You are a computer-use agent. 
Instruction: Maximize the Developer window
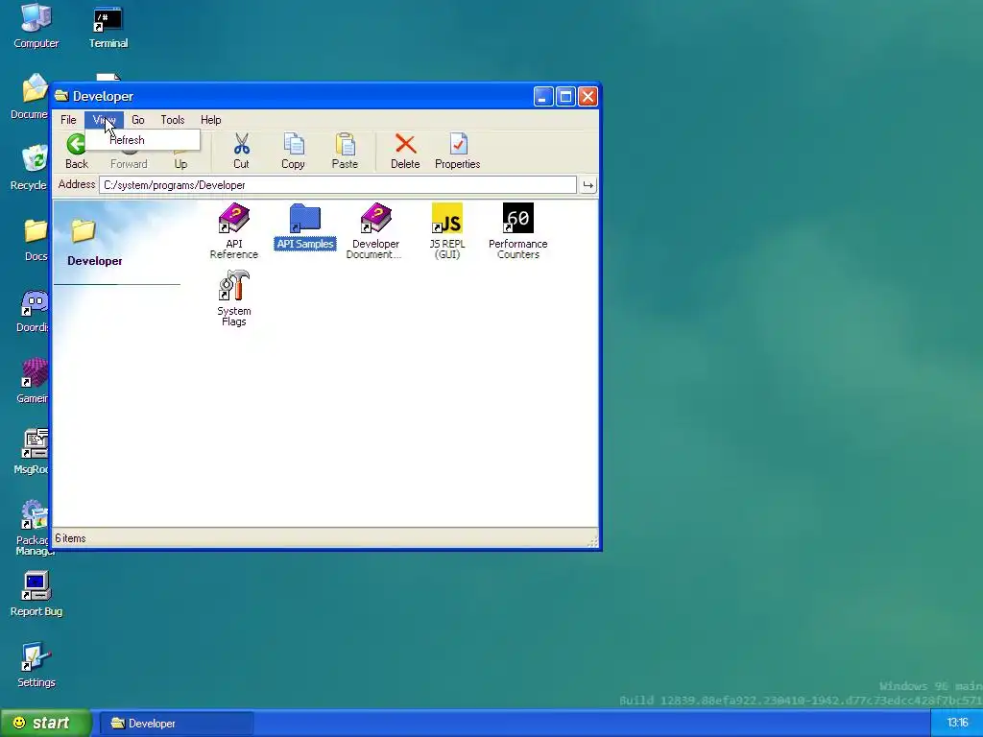(565, 97)
